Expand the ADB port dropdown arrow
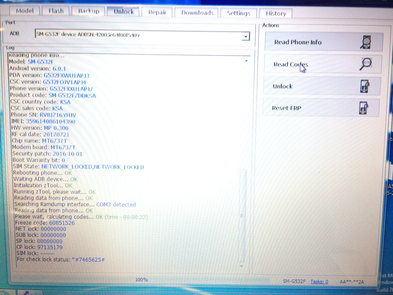 (246, 37)
